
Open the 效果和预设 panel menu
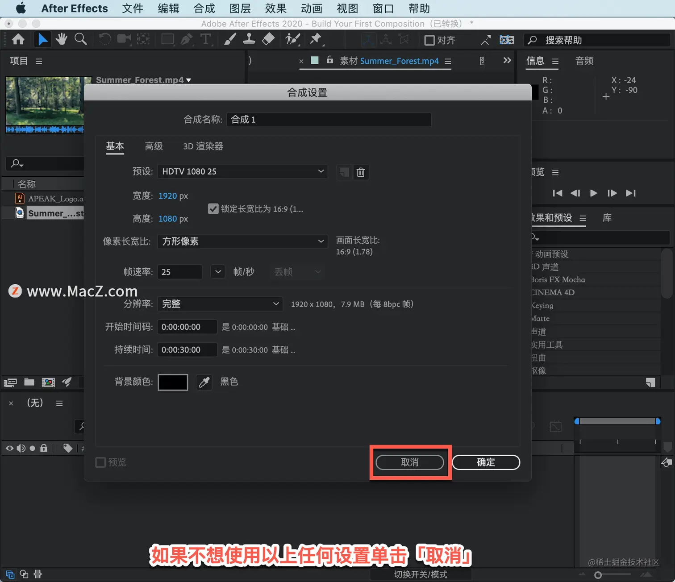click(583, 218)
